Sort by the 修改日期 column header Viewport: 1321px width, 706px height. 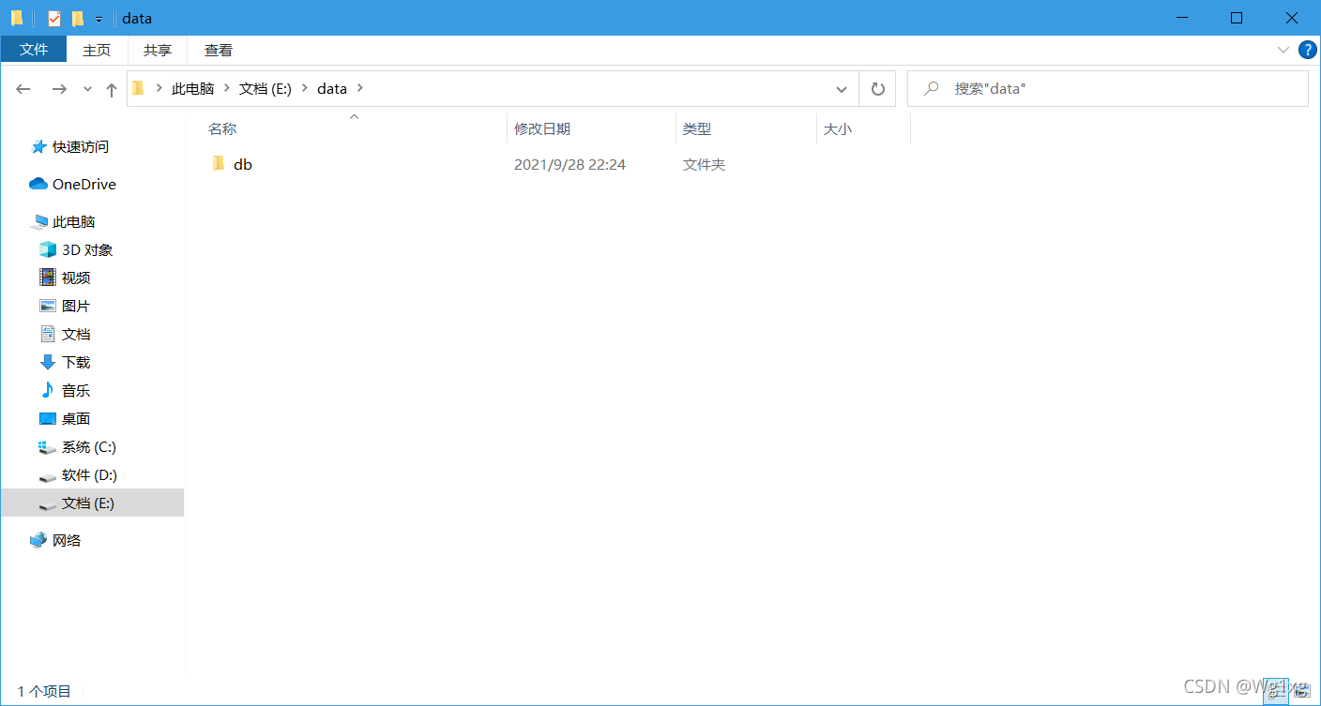pyautogui.click(x=542, y=128)
